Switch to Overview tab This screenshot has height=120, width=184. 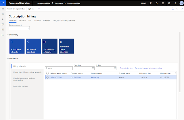tap(13, 21)
